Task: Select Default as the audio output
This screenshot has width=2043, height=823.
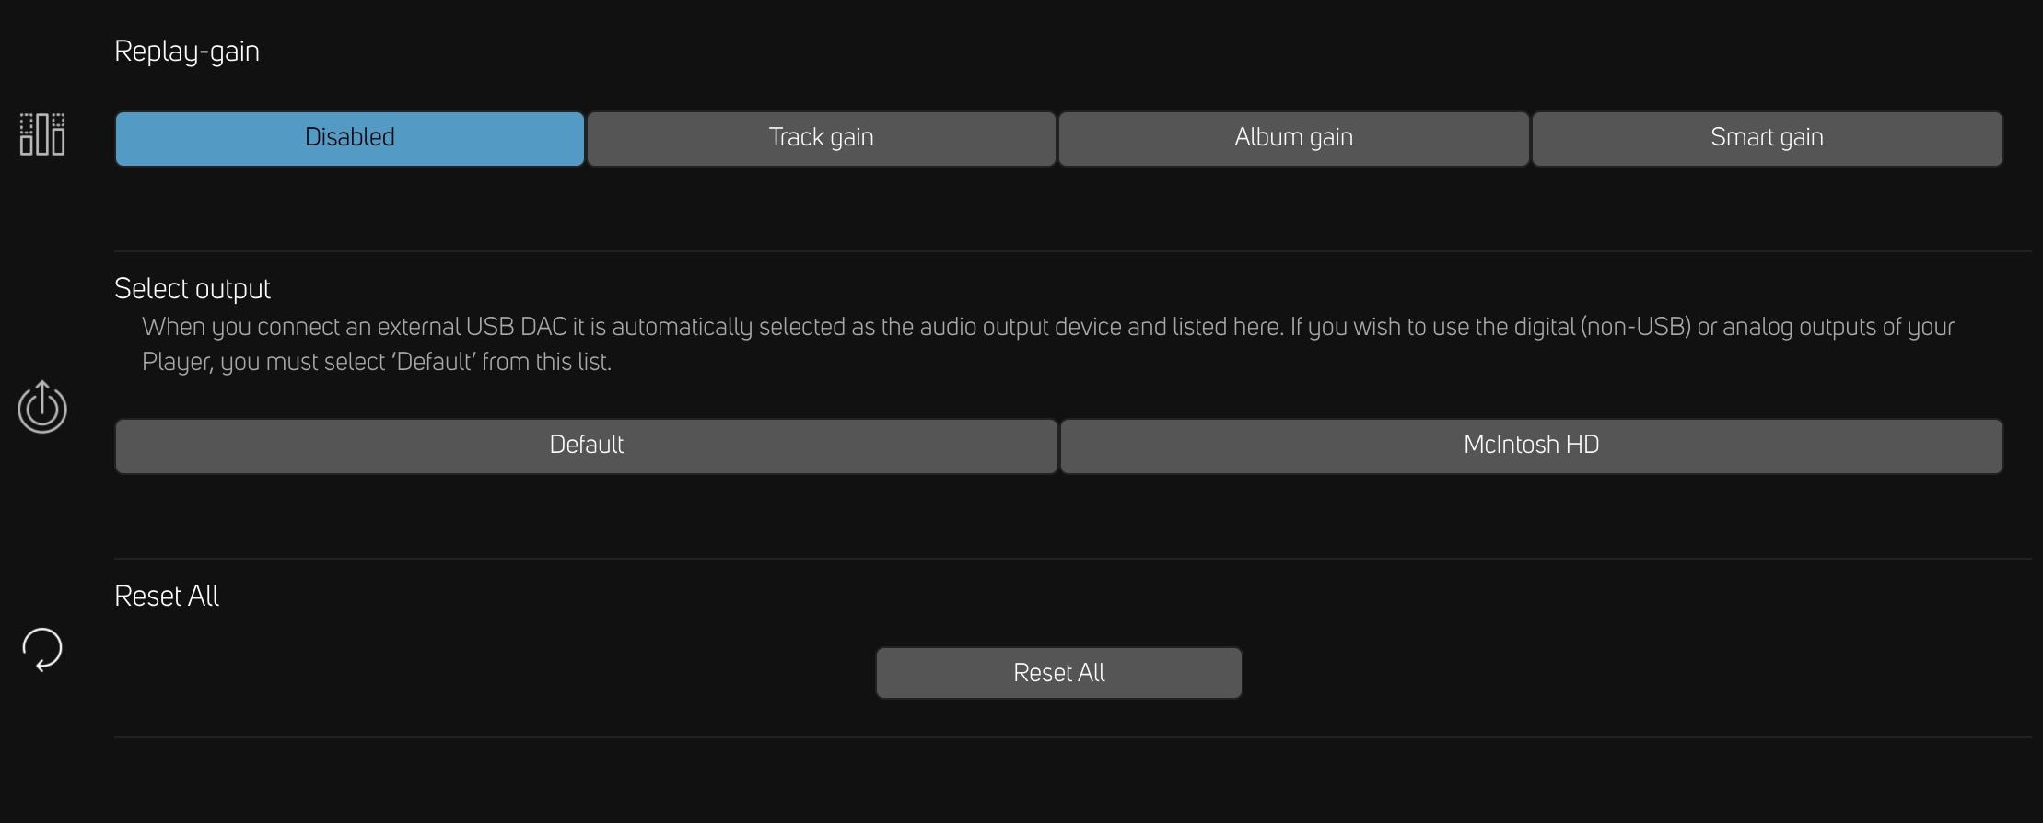Action: pos(587,446)
